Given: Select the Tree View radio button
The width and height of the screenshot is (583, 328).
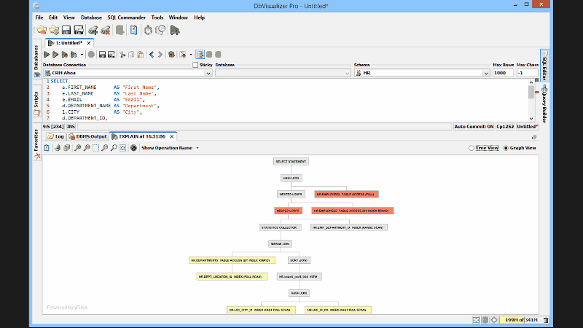Looking at the screenshot, I should [472, 148].
